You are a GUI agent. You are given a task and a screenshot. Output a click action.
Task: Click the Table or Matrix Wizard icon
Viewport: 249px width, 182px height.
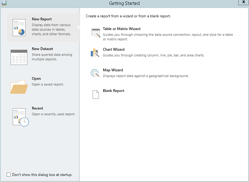96,33
